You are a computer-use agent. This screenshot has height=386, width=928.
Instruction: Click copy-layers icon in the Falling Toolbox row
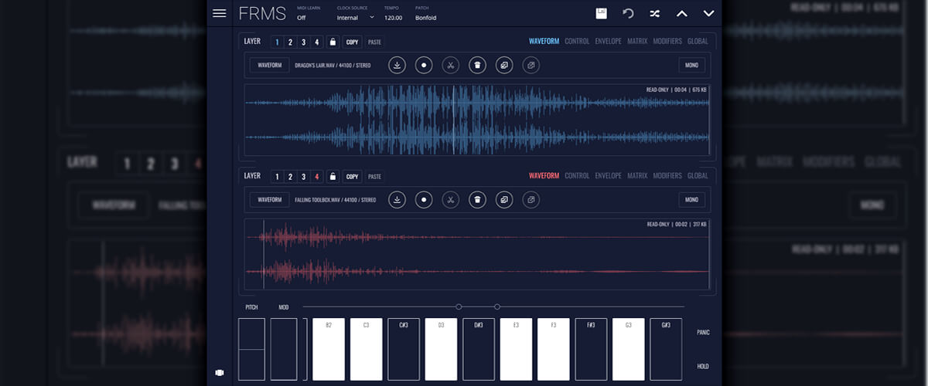[504, 199]
